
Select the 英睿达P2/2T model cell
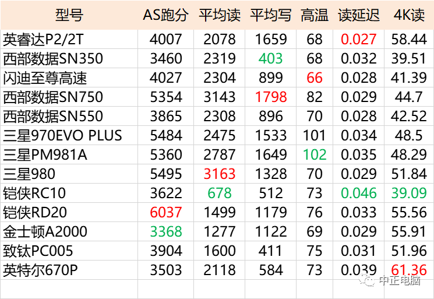pos(69,39)
